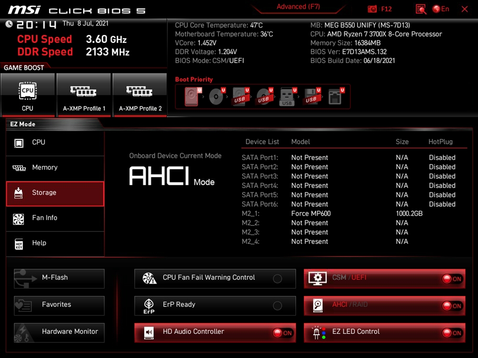The image size is (478, 358).
Task: Open the Storage section
Action: point(55,194)
